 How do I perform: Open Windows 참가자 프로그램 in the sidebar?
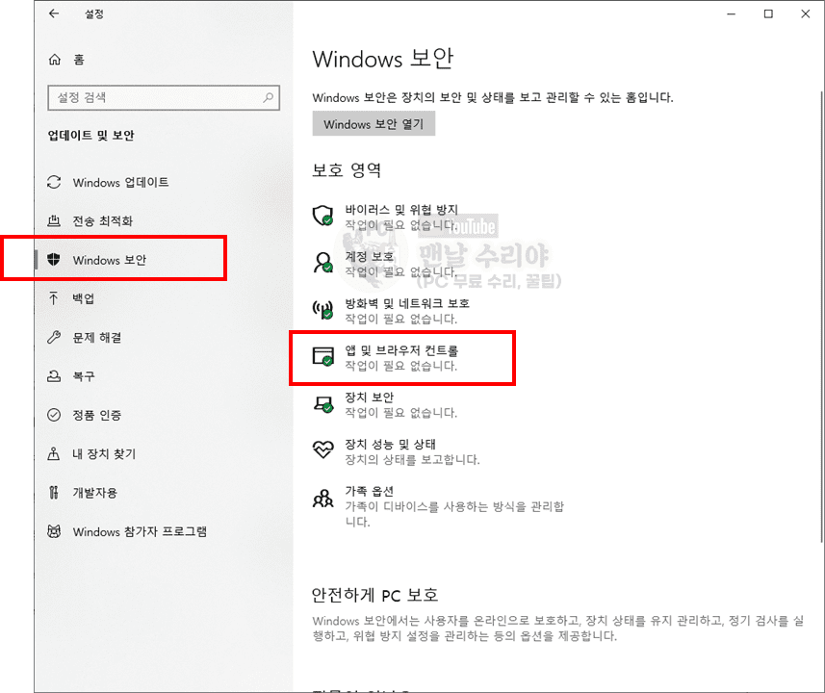click(140, 531)
